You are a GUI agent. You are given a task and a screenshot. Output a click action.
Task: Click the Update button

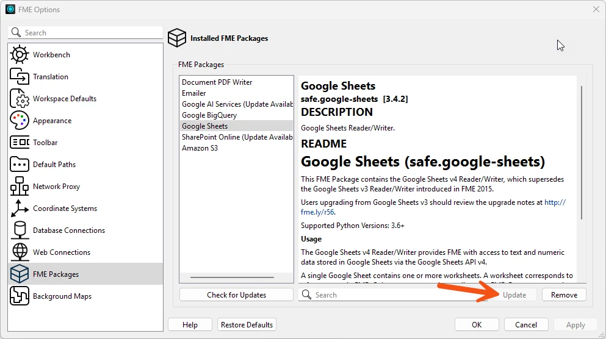point(514,294)
